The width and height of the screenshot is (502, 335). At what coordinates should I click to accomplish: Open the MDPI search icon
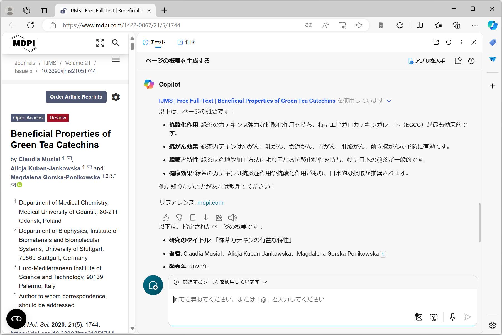116,43
